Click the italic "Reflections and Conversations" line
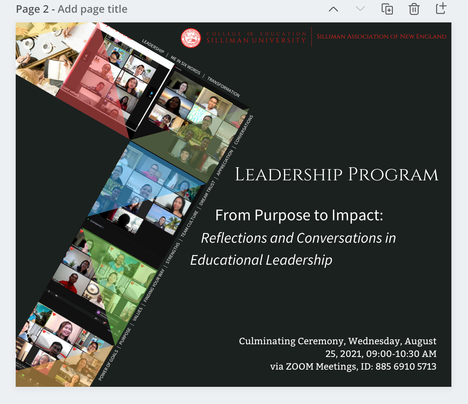 point(298,238)
